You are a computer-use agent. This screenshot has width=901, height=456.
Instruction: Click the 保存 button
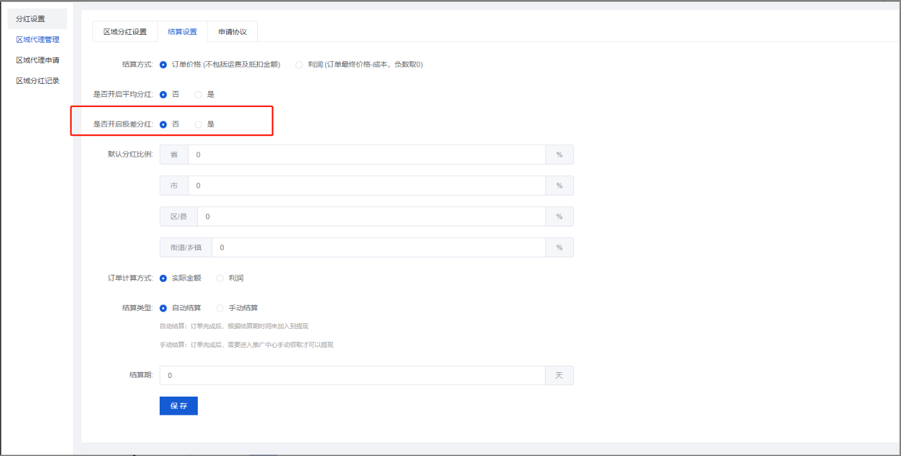click(178, 406)
